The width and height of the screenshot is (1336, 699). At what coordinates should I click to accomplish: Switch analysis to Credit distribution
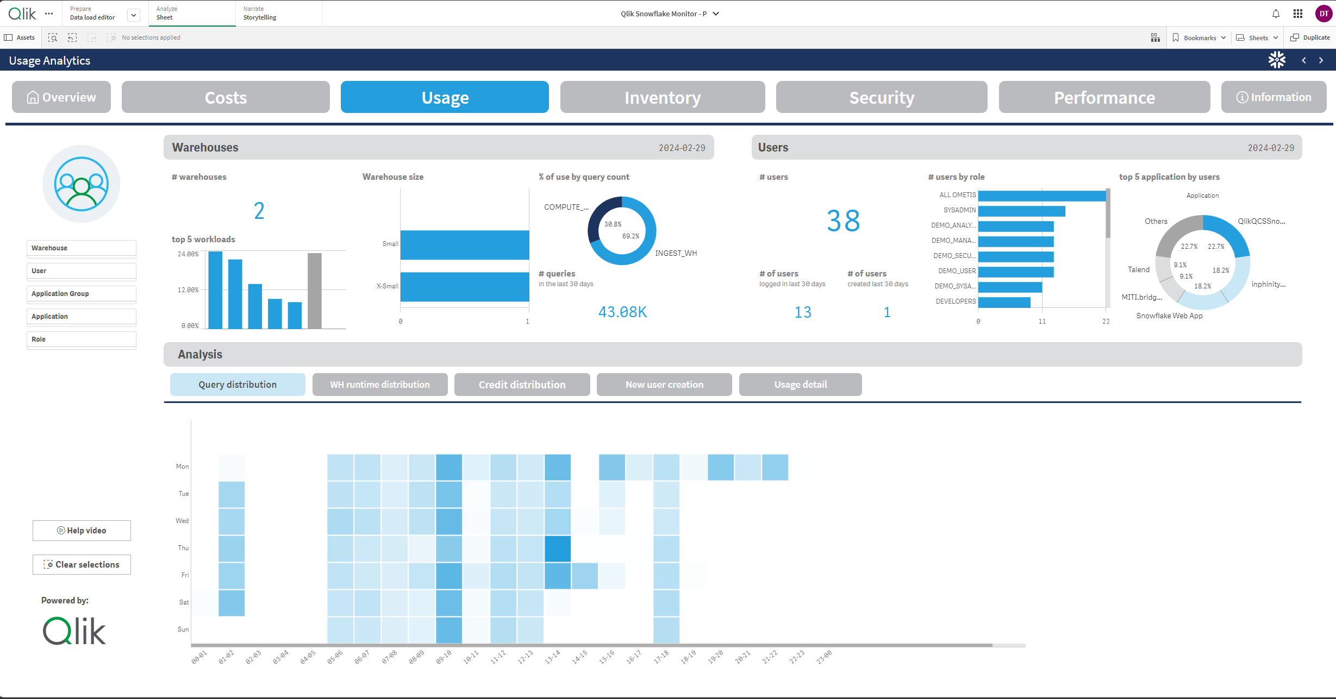tap(521, 384)
